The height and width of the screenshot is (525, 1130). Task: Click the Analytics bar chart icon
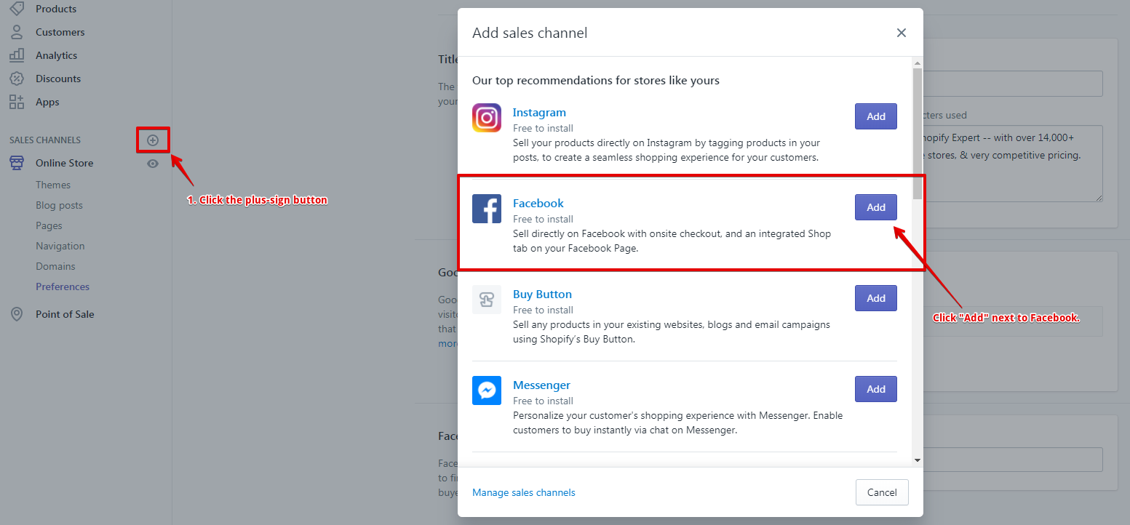click(17, 55)
